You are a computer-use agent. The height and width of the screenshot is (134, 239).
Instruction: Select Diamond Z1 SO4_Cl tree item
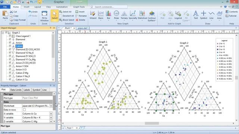(26, 56)
